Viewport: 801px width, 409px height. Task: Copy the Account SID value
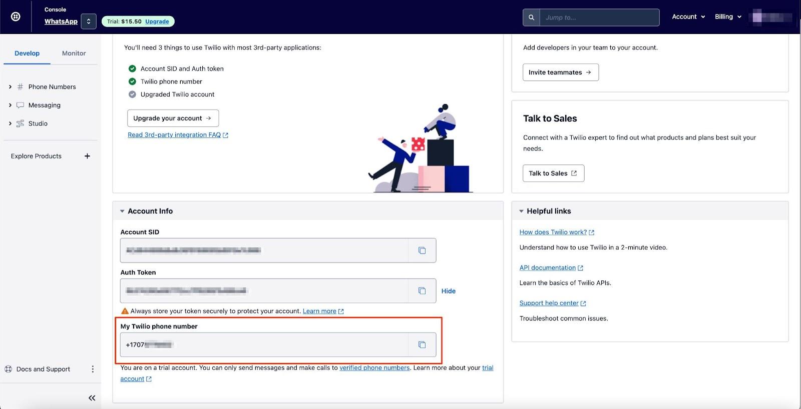coord(422,250)
